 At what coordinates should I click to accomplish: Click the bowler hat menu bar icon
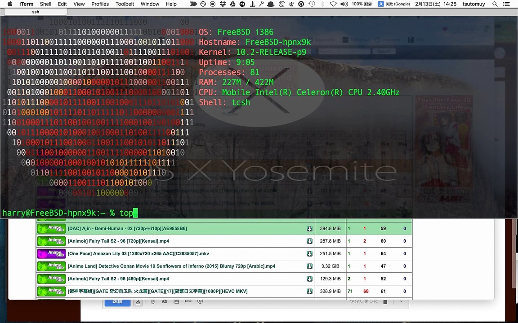(271, 4)
